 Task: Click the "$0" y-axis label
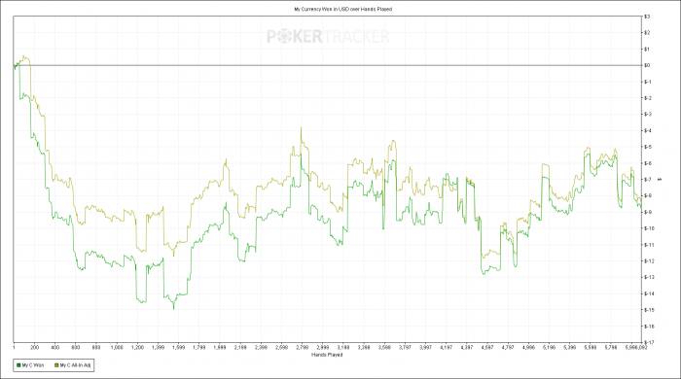click(647, 65)
